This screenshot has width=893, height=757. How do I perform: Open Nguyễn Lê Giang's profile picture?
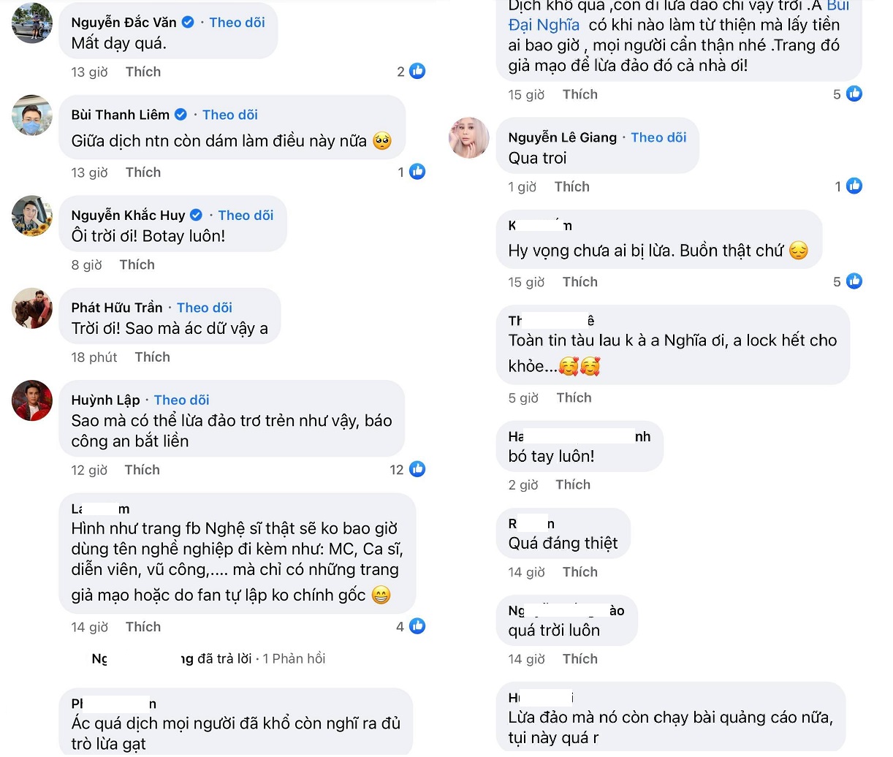click(468, 137)
